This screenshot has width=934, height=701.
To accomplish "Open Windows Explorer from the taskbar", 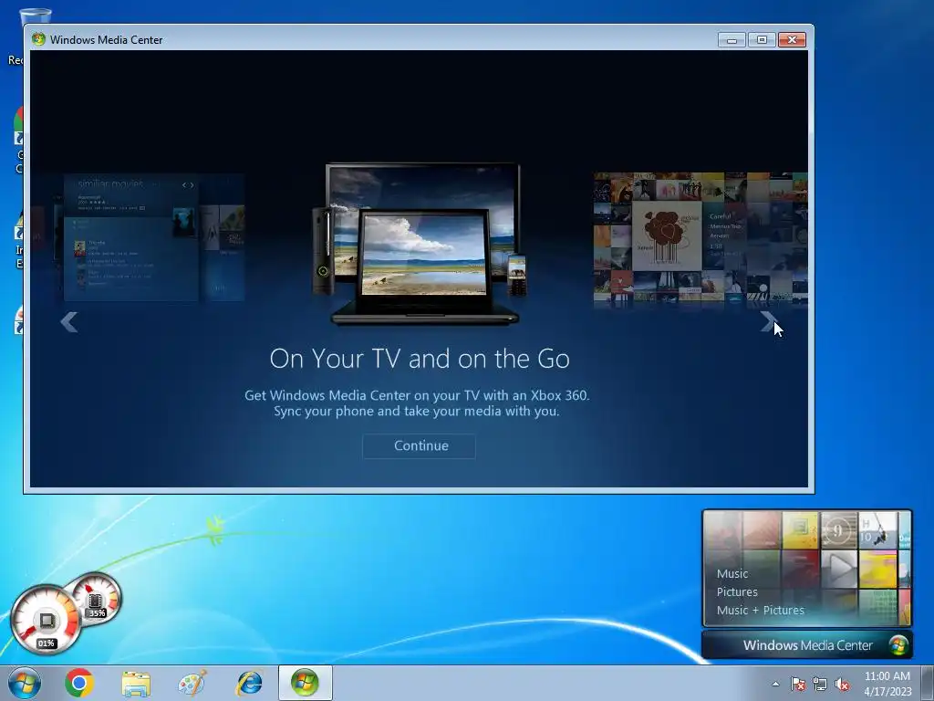I will [136, 683].
